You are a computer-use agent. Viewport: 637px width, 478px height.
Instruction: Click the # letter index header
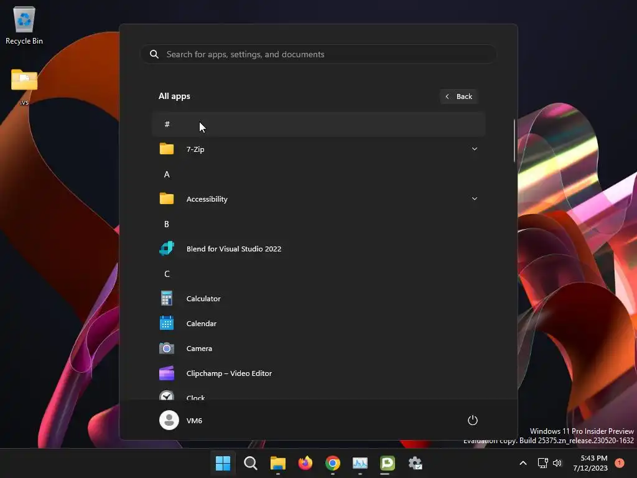click(318, 124)
